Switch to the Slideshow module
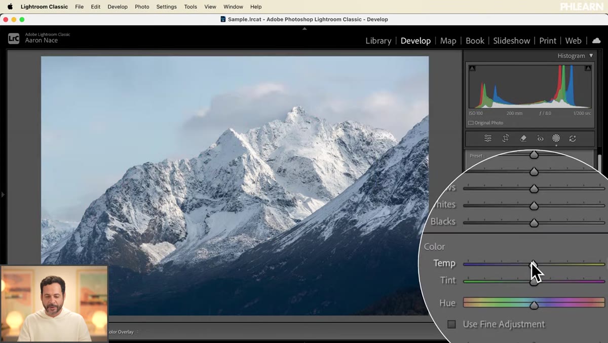The width and height of the screenshot is (608, 343). [x=512, y=41]
